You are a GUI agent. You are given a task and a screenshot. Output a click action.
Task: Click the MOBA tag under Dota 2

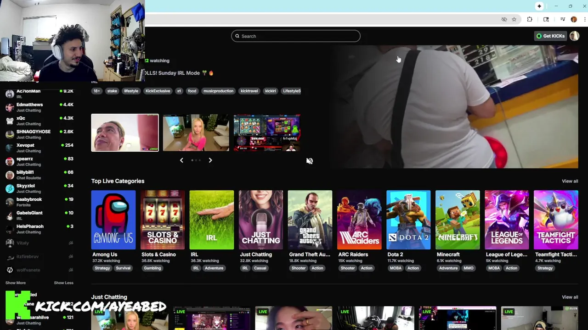point(396,268)
